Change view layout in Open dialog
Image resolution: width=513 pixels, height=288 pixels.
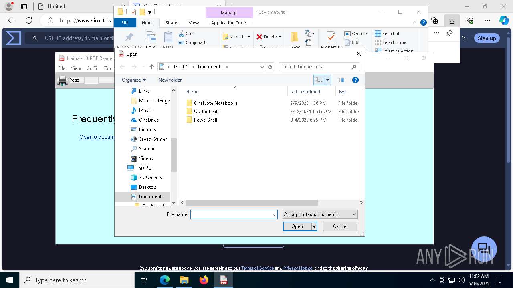coord(319,80)
